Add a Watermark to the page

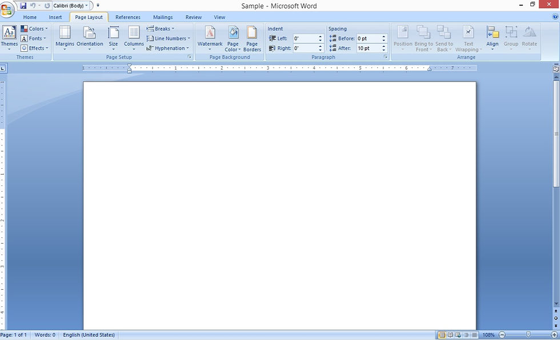[x=210, y=38]
